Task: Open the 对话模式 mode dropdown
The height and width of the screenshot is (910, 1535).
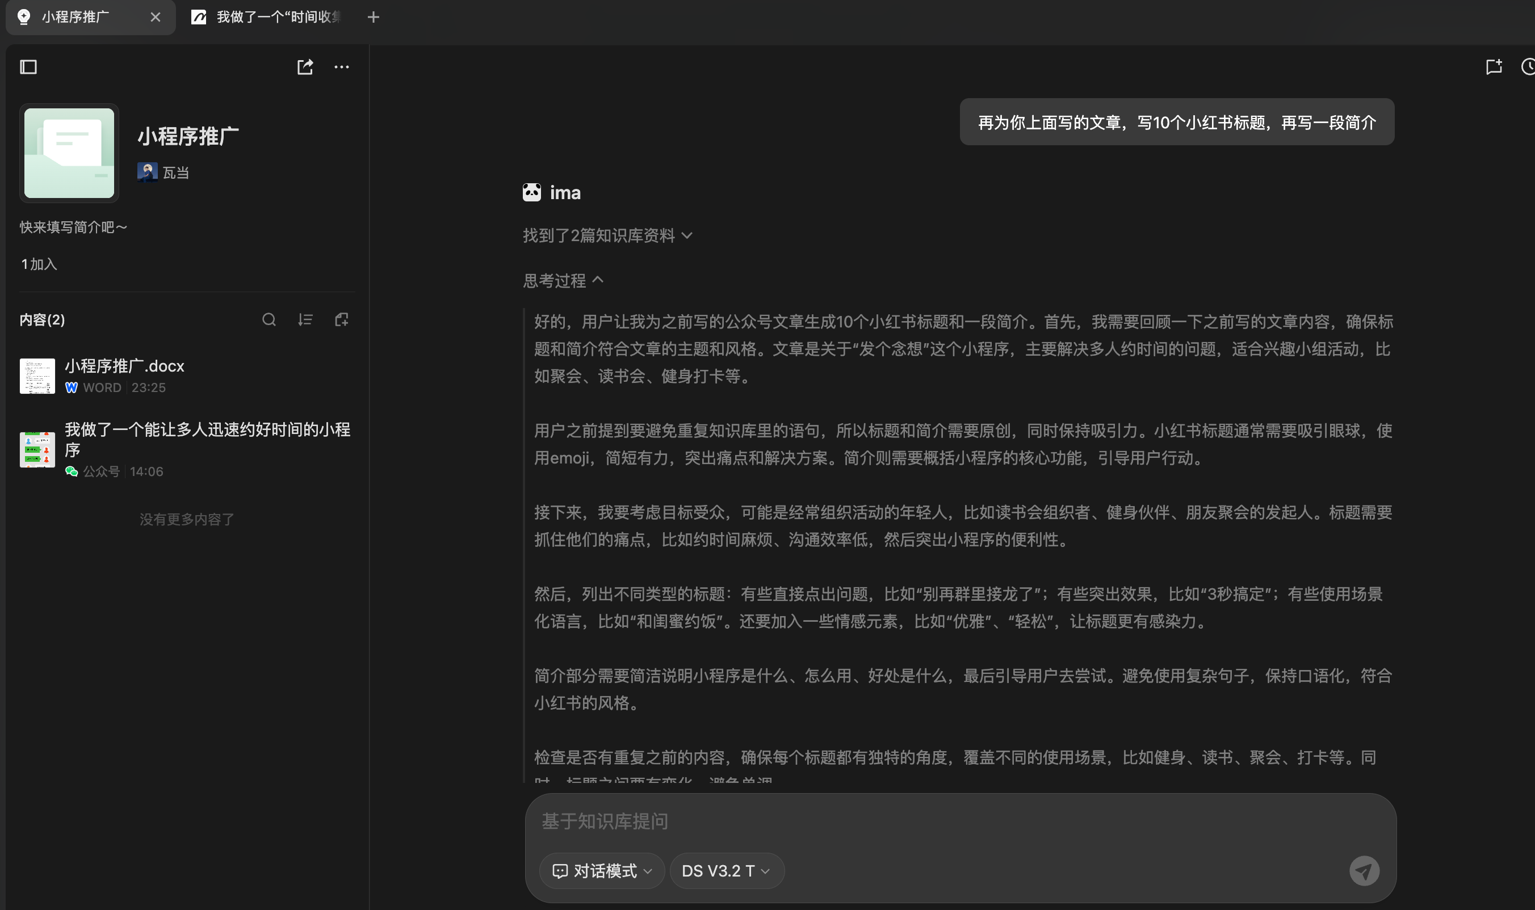Action: click(x=602, y=871)
